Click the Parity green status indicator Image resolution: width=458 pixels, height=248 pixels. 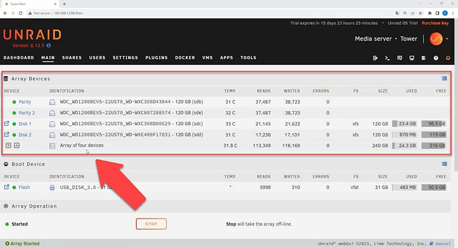14,102
